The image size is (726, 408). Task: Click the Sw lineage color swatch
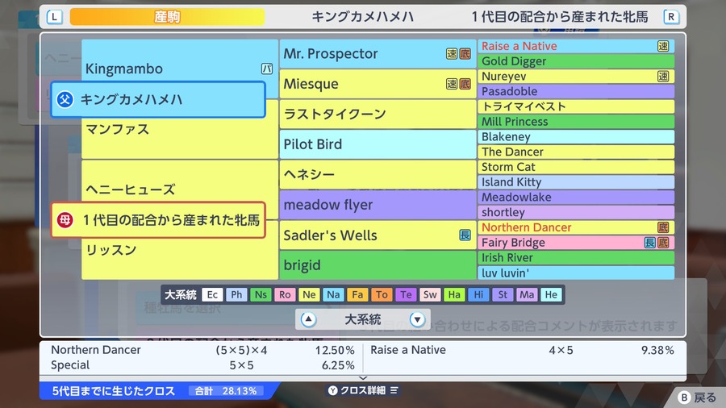pos(430,294)
